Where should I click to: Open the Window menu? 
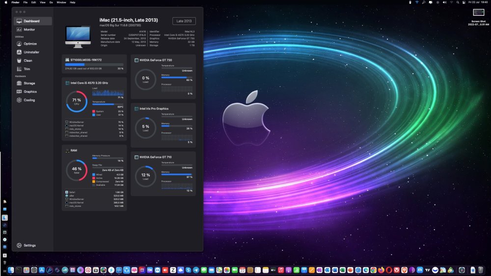tap(61, 2)
